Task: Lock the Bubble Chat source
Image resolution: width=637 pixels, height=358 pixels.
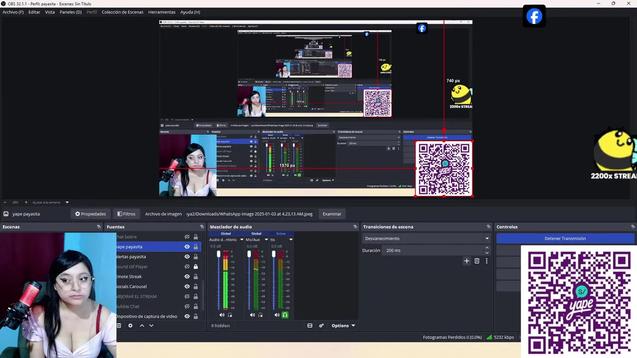Action: click(196, 306)
